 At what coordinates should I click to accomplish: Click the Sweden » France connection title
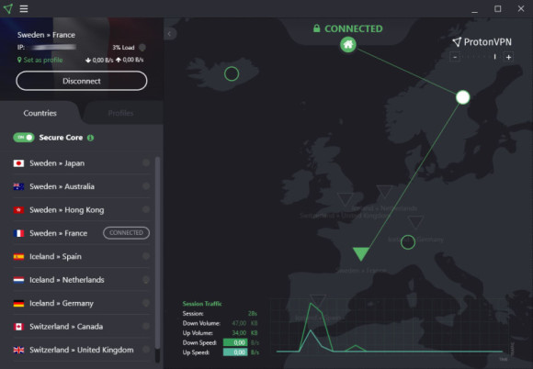(x=46, y=35)
